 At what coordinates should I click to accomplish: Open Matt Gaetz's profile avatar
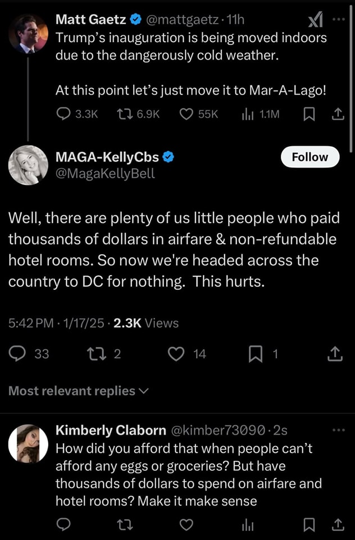pyautogui.click(x=28, y=33)
